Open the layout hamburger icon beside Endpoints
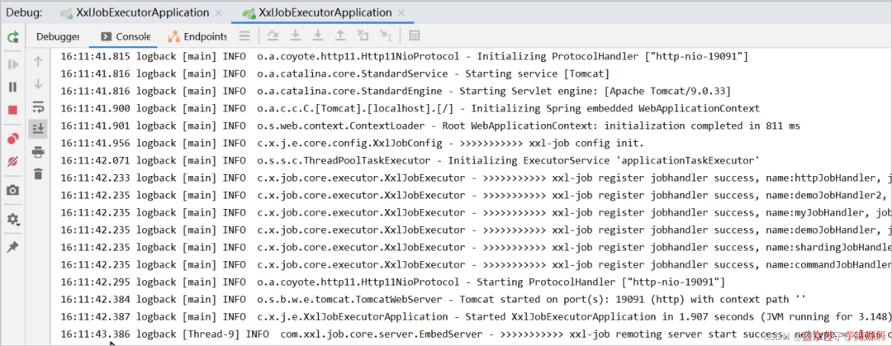The image size is (892, 346). 244,36
